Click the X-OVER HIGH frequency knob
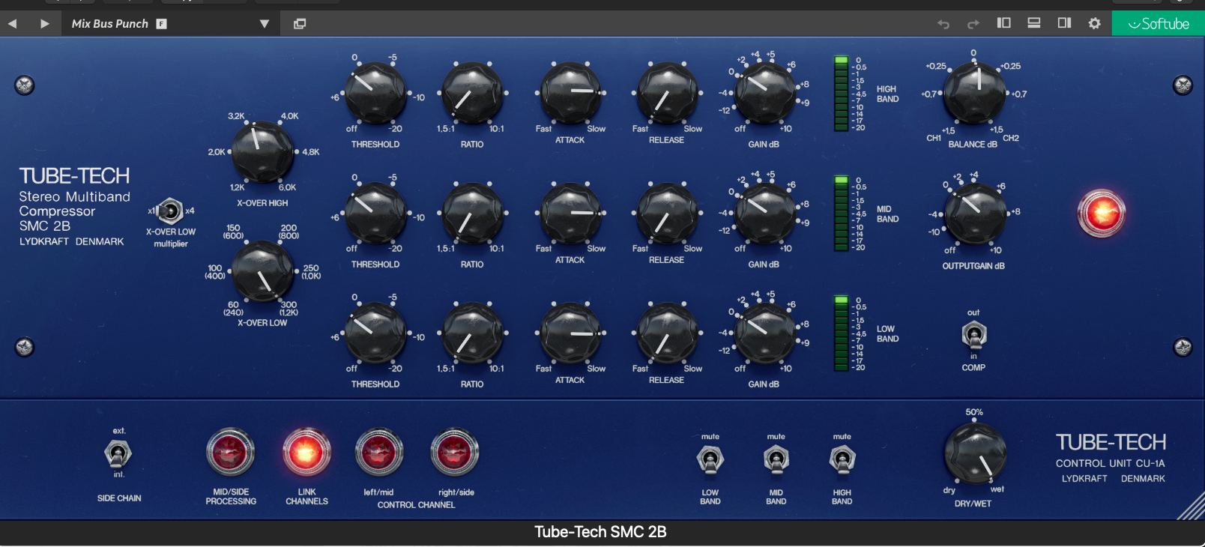This screenshot has width=1205, height=547. [262, 151]
